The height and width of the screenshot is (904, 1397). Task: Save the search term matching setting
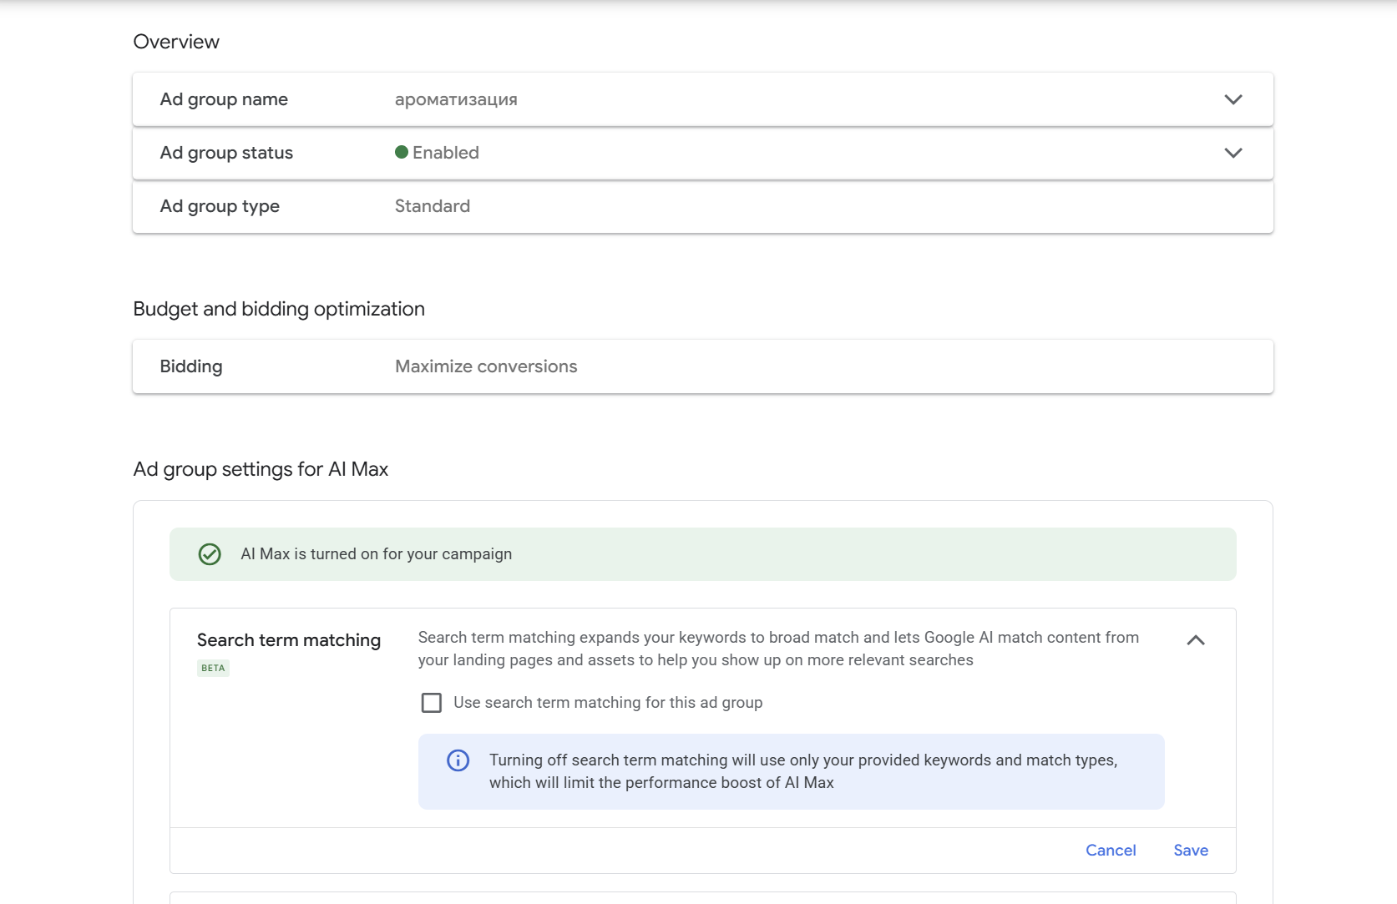coord(1190,850)
